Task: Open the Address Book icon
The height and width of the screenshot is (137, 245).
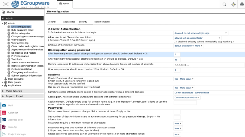Action: tap(4, 120)
